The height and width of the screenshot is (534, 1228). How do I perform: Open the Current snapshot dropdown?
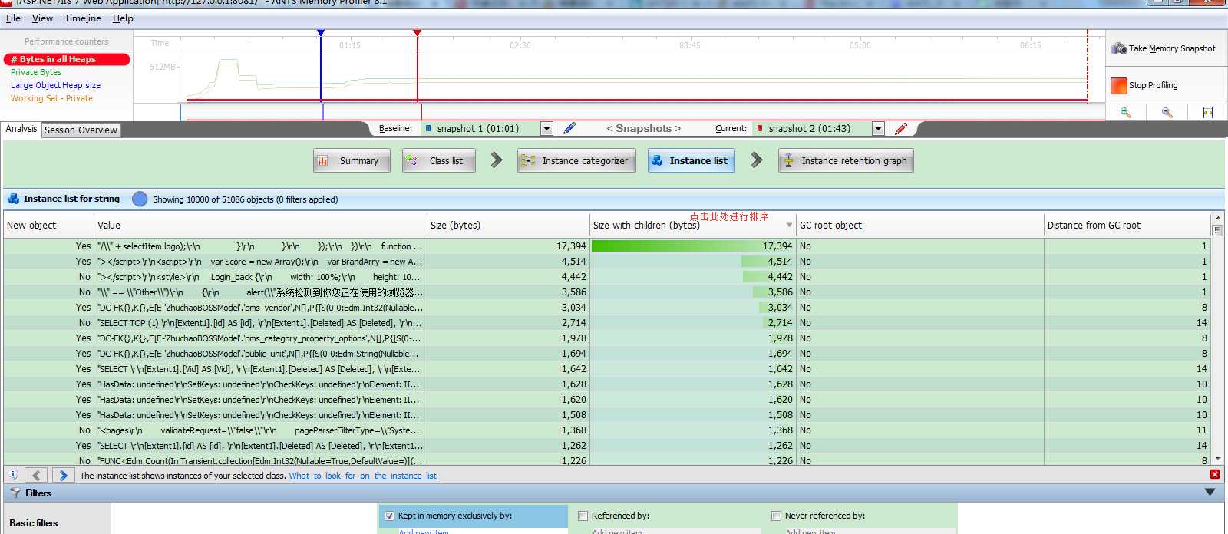[x=878, y=129]
